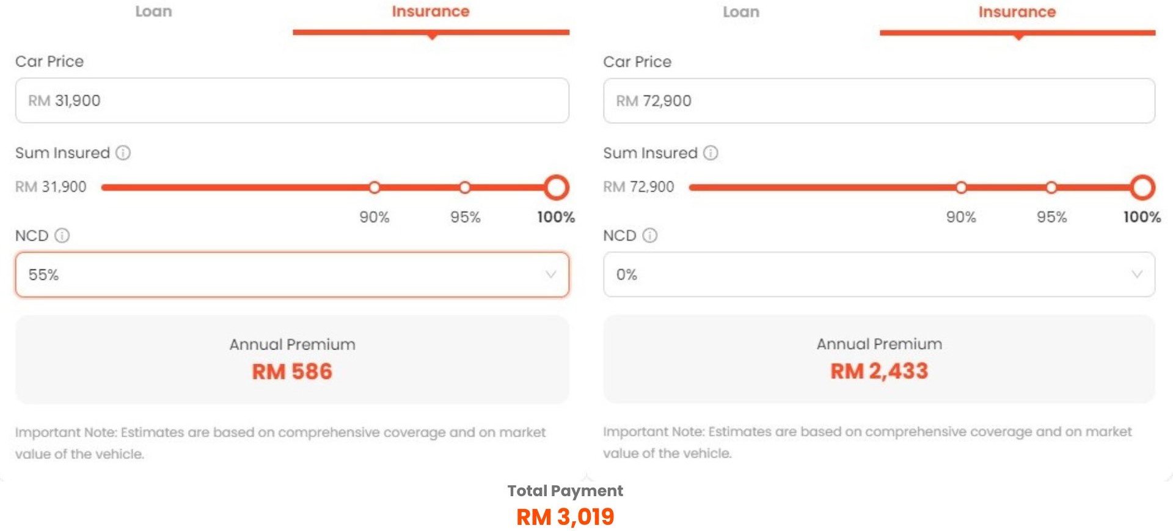This screenshot has width=1173, height=531.
Task: Click the right Sum Insured info icon
Action: click(x=711, y=153)
